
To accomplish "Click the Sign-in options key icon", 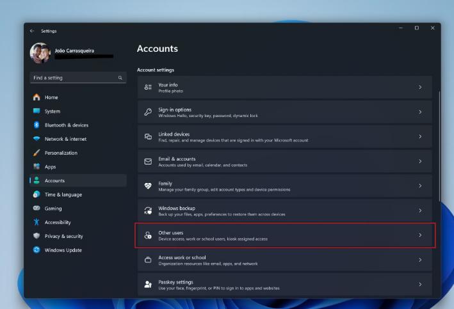I will click(148, 112).
